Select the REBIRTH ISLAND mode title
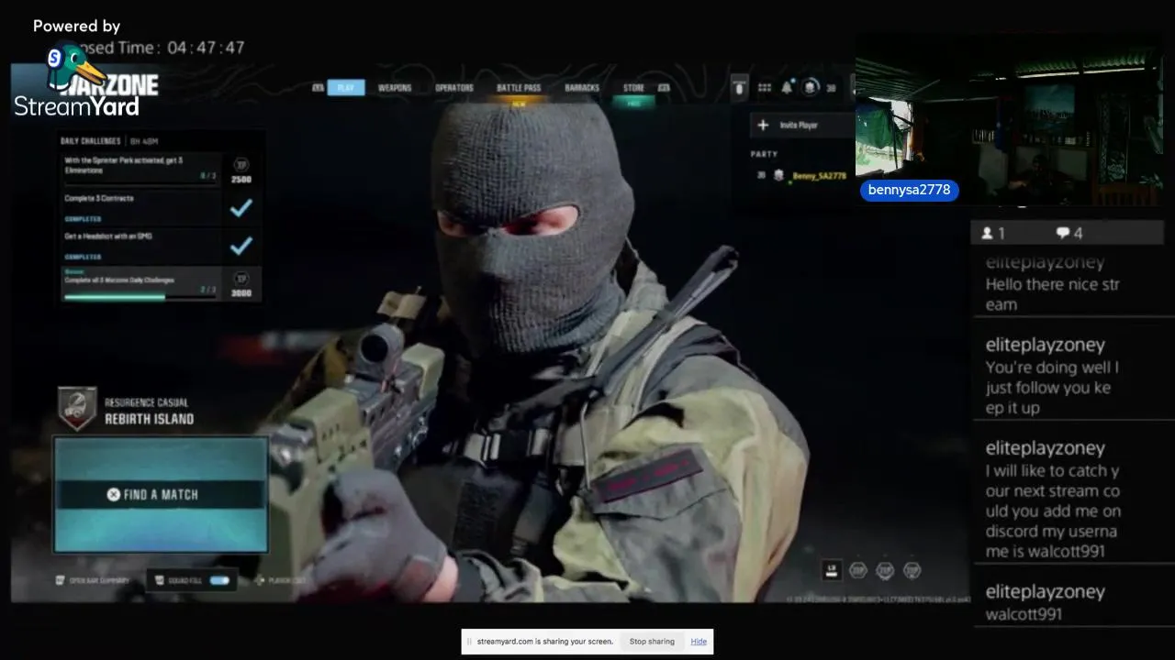 click(x=149, y=419)
